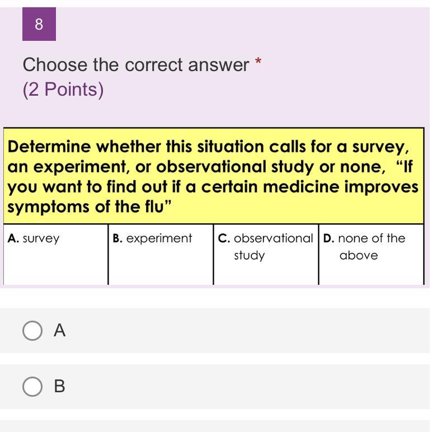Click the bold "D." letter in the table
The width and height of the screenshot is (432, 432).
[x=328, y=238]
